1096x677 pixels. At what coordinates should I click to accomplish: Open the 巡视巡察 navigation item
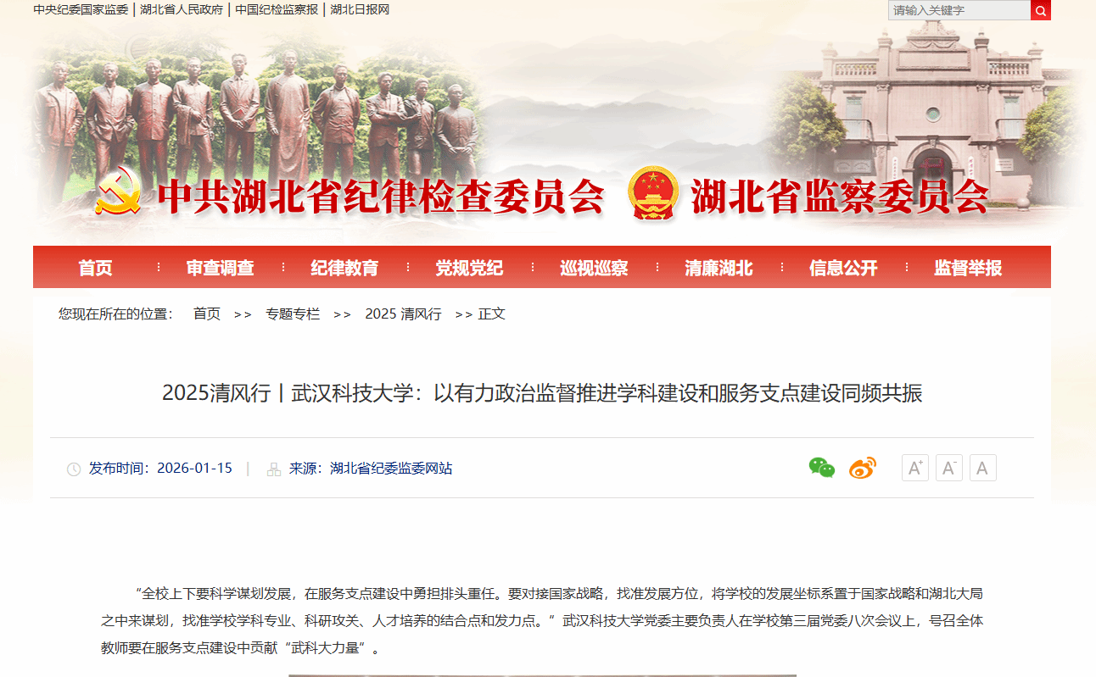(x=594, y=268)
